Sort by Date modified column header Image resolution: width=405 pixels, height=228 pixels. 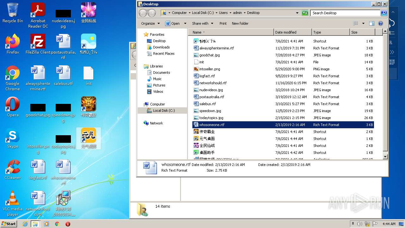(x=293, y=32)
